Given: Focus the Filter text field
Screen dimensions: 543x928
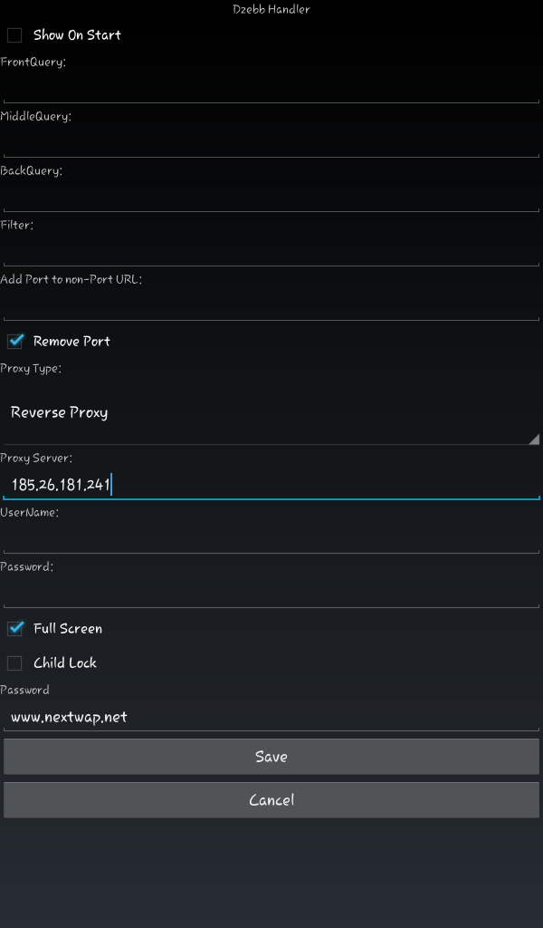Looking at the screenshot, I should 271,252.
